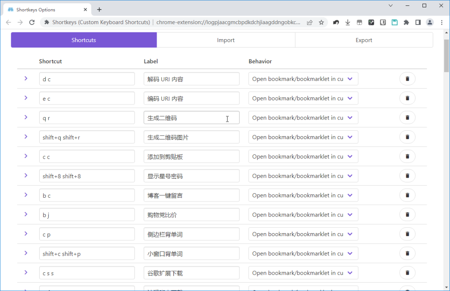Delete the 'd c' shortcut row
This screenshot has height=291, width=450.
pos(407,79)
